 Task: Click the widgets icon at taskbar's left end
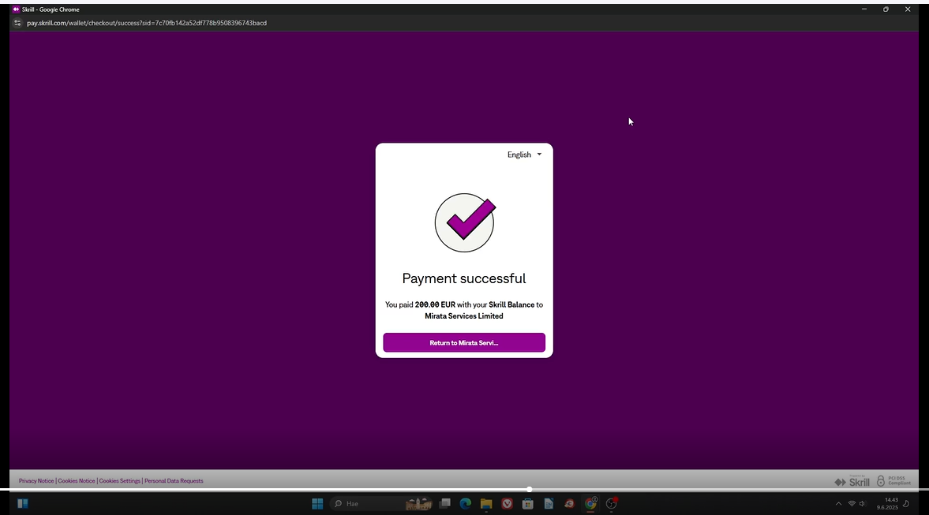(x=23, y=504)
